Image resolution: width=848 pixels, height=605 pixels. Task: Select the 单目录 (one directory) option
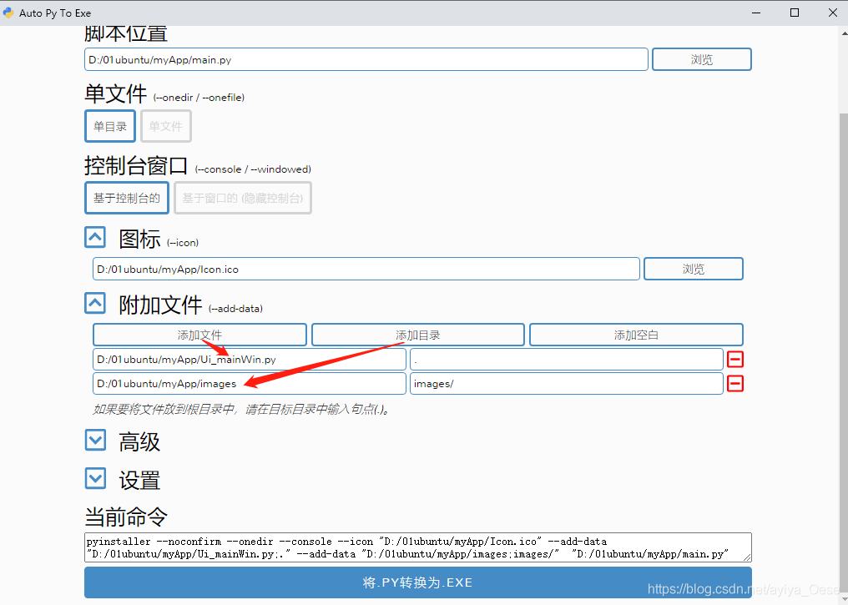point(110,126)
